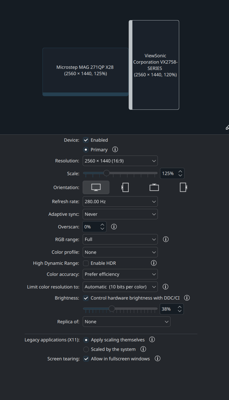Select the Primary radio button
This screenshot has width=229, height=400.
click(86, 150)
